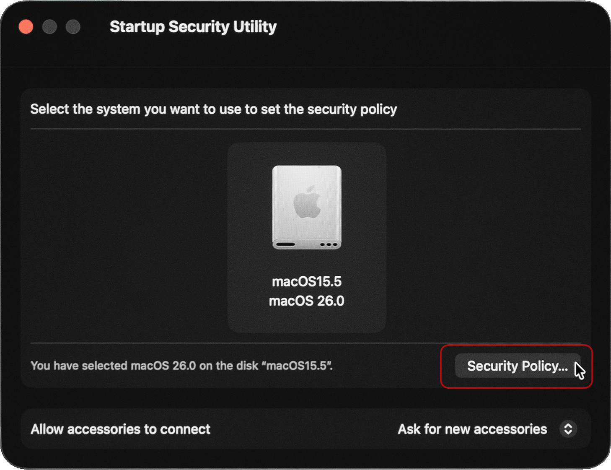
Task: Click the "Startup Security Utility" window title
Action: tap(193, 27)
